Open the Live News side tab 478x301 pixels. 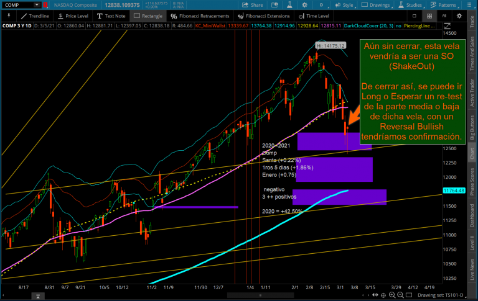coord(472,269)
